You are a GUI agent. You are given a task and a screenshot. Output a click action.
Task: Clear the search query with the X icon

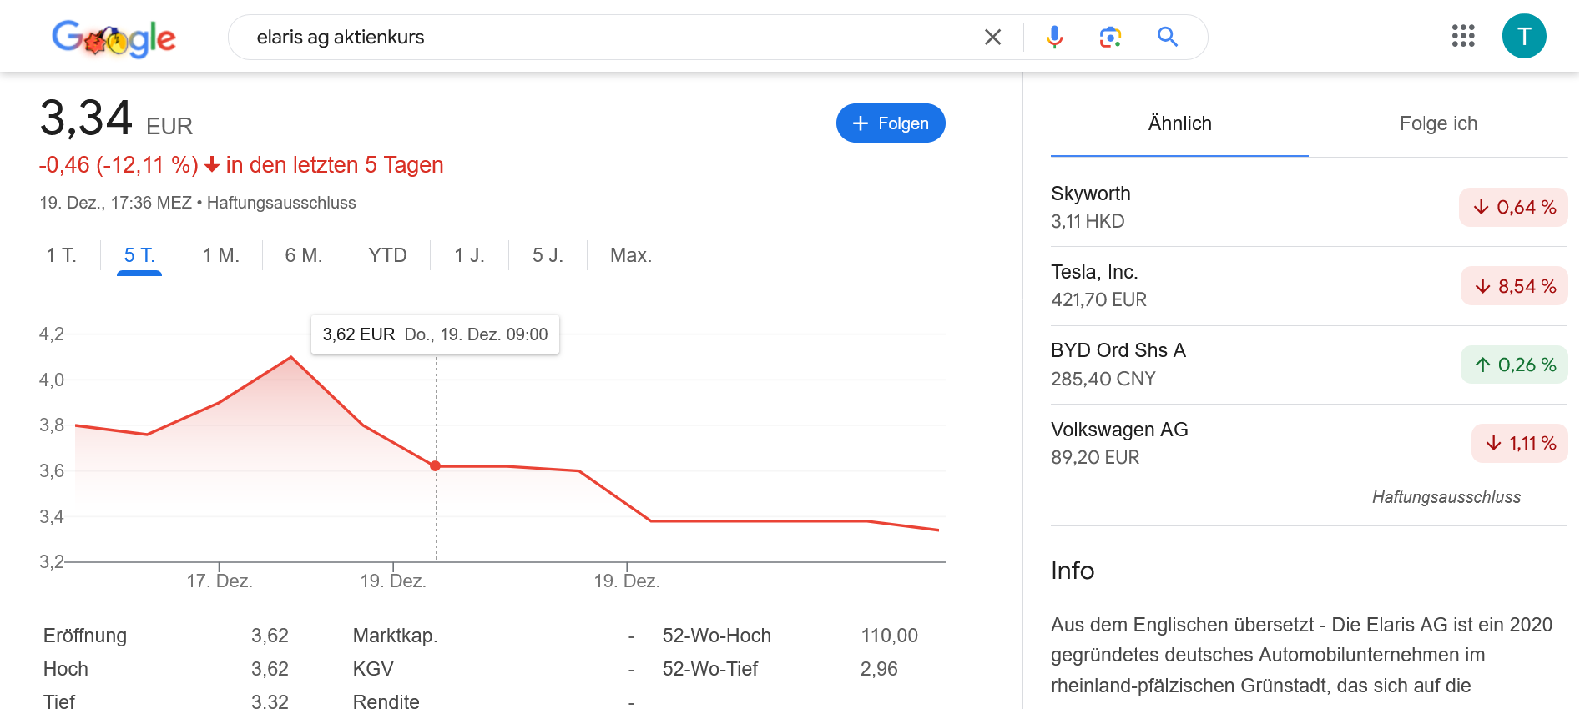click(x=992, y=38)
